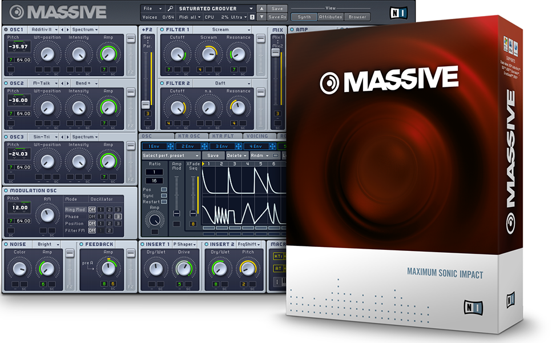Click OSC1 Intensity knob
This screenshot has height=343, width=552.
pyautogui.click(x=79, y=54)
